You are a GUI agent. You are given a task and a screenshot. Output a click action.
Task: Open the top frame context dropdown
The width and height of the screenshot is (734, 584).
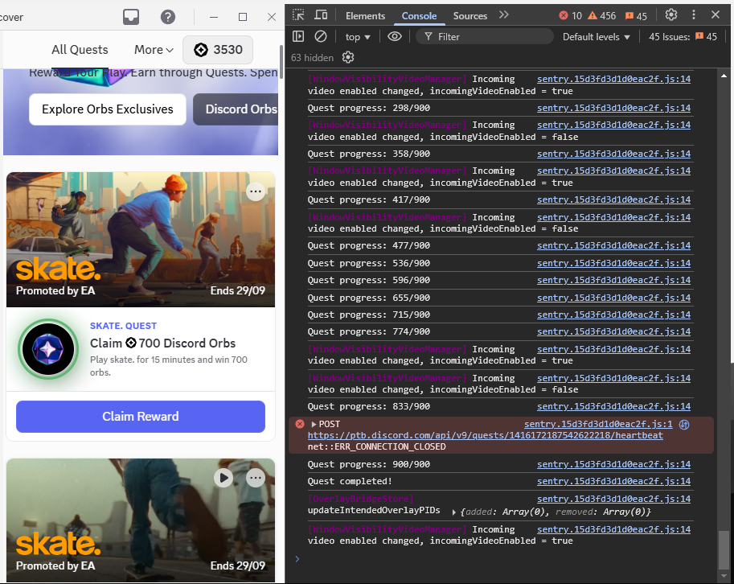pos(357,36)
